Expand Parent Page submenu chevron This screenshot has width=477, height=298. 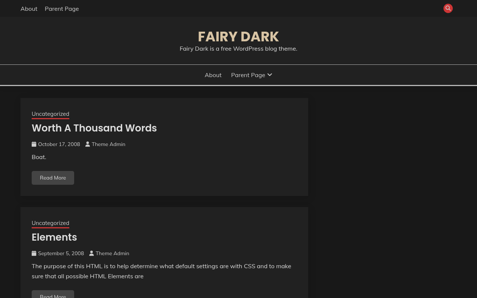270,75
